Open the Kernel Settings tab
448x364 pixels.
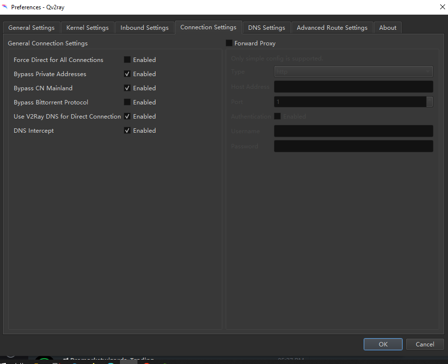87,28
